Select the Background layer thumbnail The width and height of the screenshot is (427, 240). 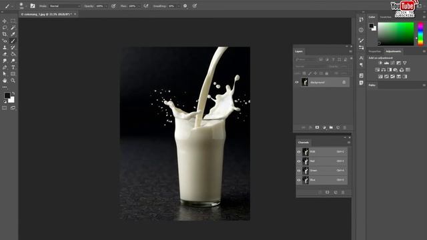pyautogui.click(x=305, y=82)
